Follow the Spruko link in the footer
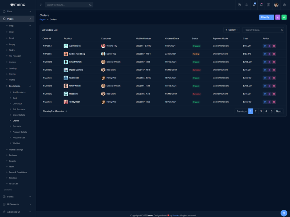Viewport: 290px width, 217px height. [x=175, y=215]
